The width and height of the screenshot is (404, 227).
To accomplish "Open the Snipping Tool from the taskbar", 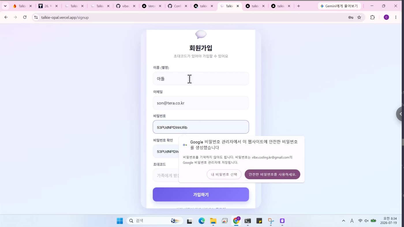I will point(271,221).
